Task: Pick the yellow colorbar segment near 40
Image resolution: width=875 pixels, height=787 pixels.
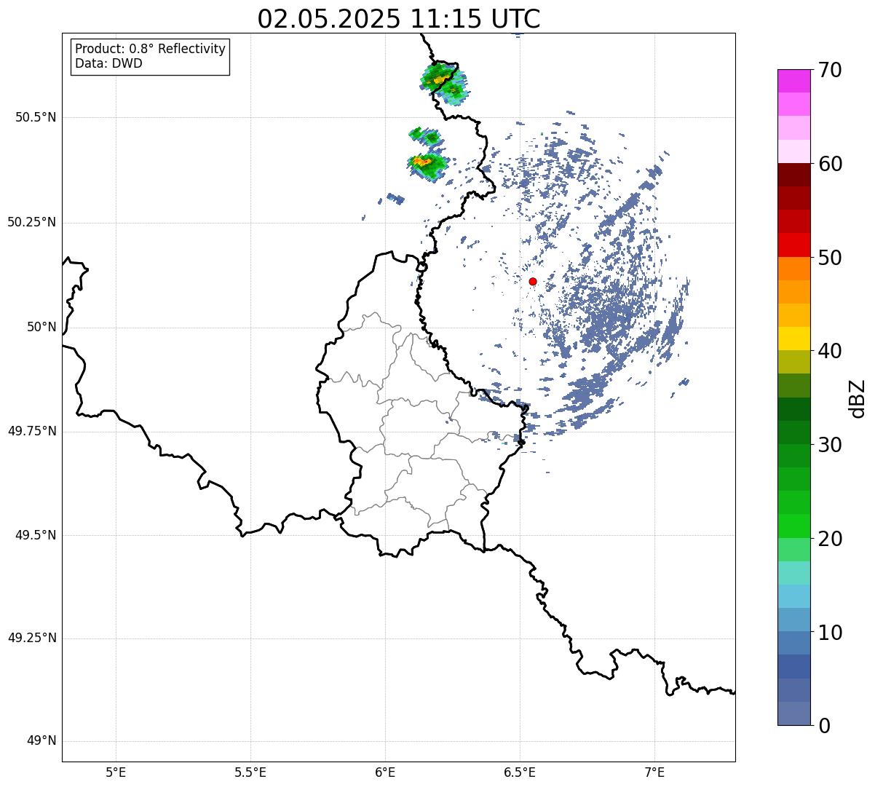Action: (x=794, y=339)
